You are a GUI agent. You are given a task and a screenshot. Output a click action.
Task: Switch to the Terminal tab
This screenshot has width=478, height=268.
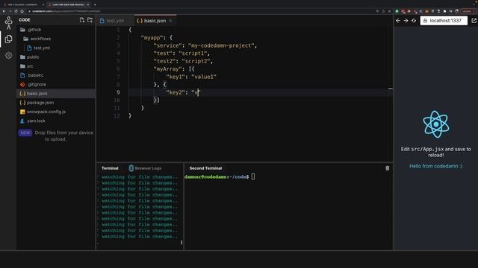point(110,168)
